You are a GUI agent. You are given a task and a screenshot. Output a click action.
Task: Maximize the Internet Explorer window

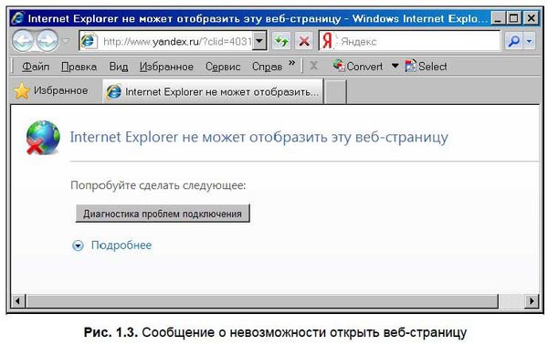pos(513,18)
